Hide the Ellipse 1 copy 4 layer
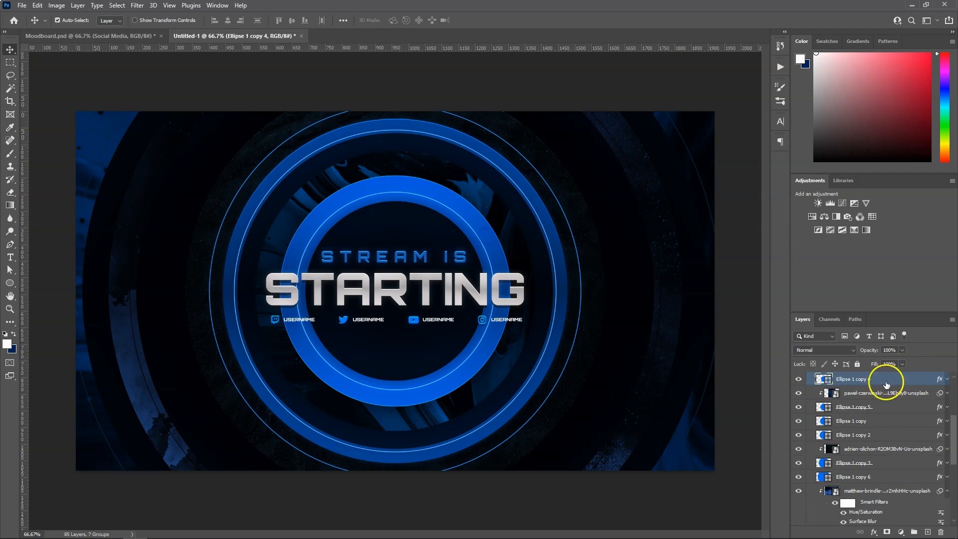The image size is (958, 539). point(798,379)
